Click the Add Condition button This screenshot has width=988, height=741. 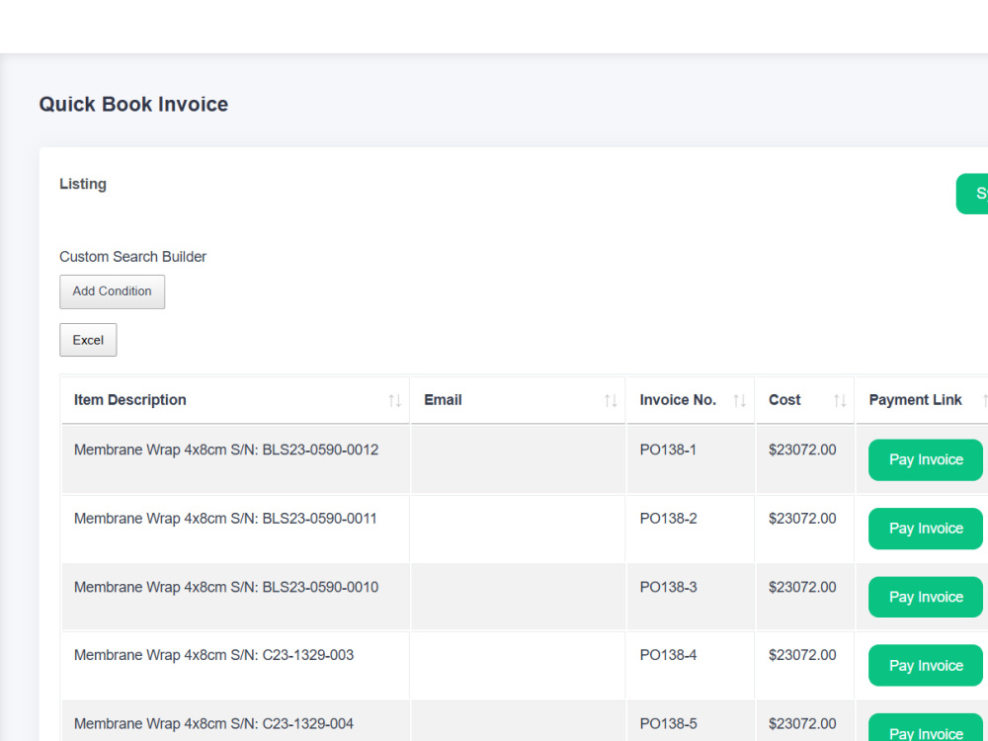(113, 291)
